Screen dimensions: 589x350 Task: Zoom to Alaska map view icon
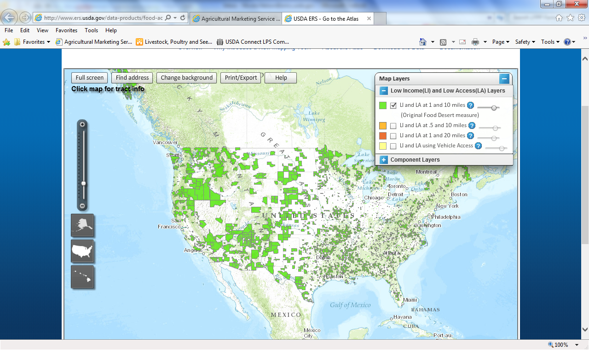click(82, 225)
